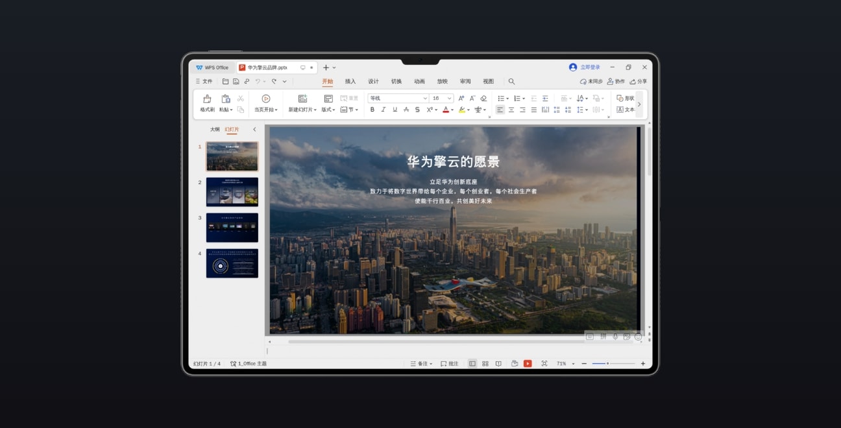Toggle italic formatting
Image resolution: width=841 pixels, height=428 pixels.
coord(383,110)
